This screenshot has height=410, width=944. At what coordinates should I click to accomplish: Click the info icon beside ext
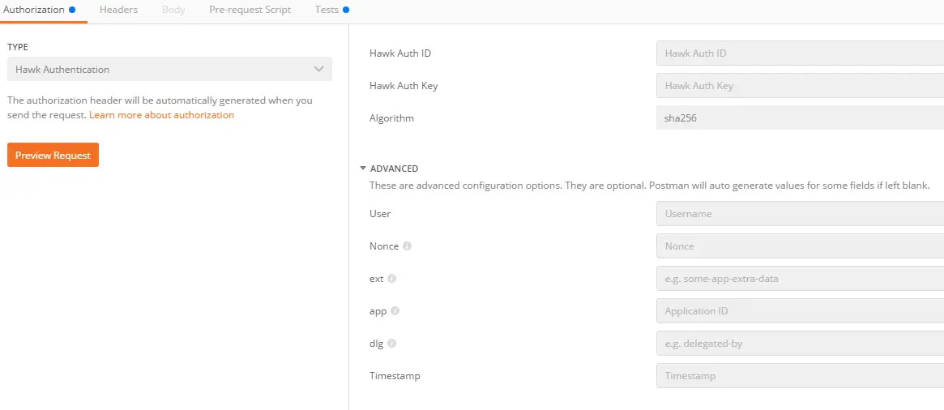(392, 279)
